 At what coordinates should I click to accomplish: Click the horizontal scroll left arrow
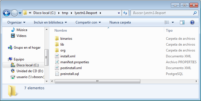point(52,81)
